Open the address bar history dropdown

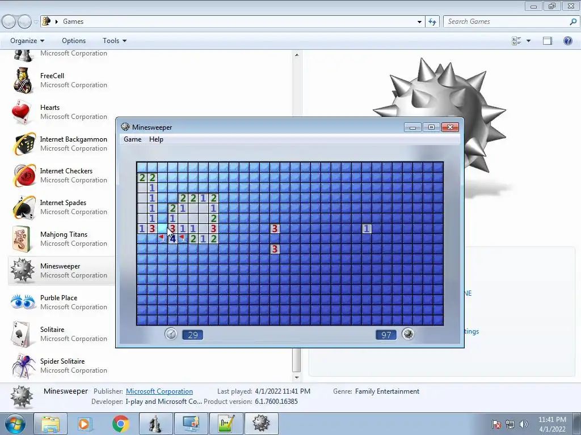pos(419,22)
